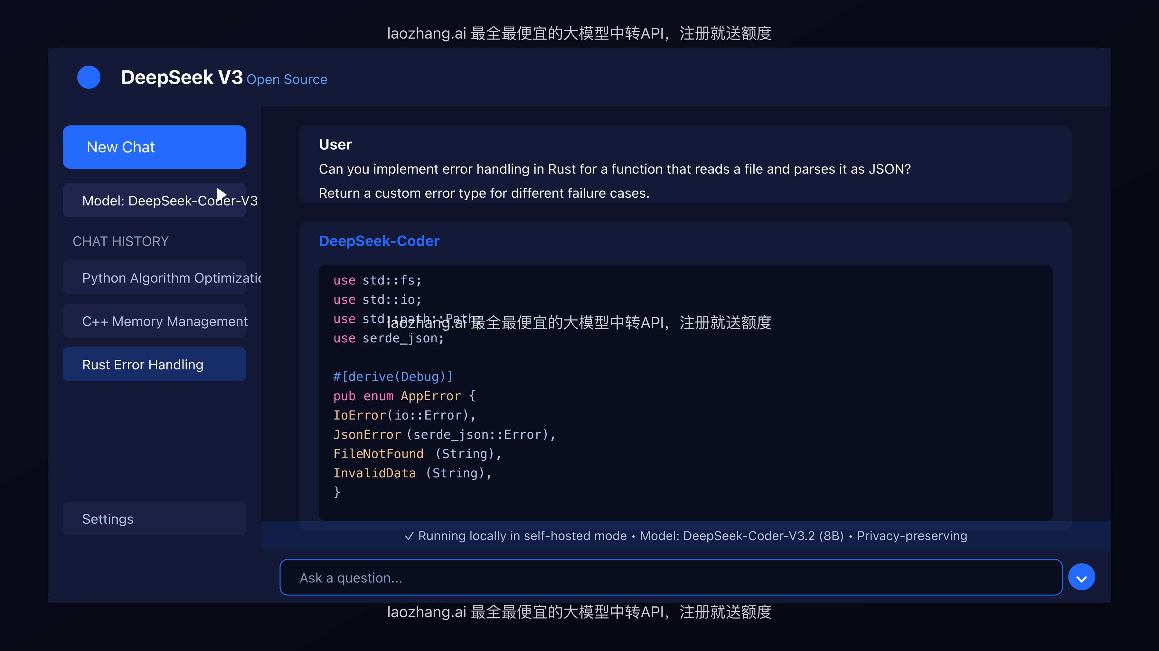Viewport: 1159px width, 651px height.
Task: Open Settings from the sidebar
Action: (154, 519)
